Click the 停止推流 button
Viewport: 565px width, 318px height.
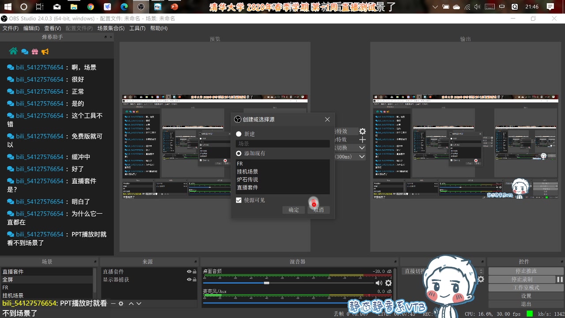(526, 271)
